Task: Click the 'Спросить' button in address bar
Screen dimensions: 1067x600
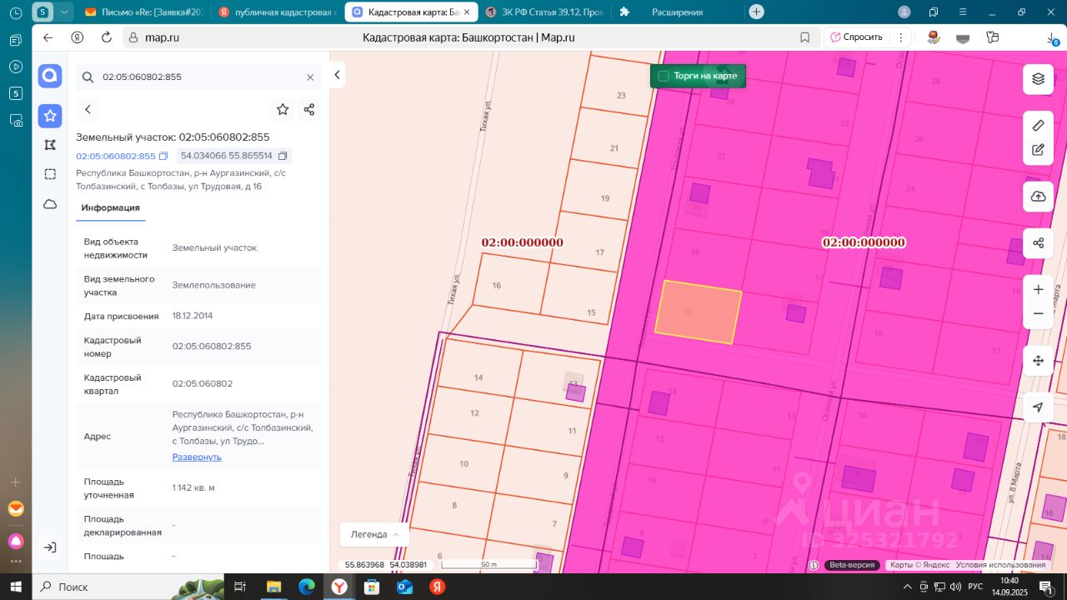Action: [x=855, y=37]
